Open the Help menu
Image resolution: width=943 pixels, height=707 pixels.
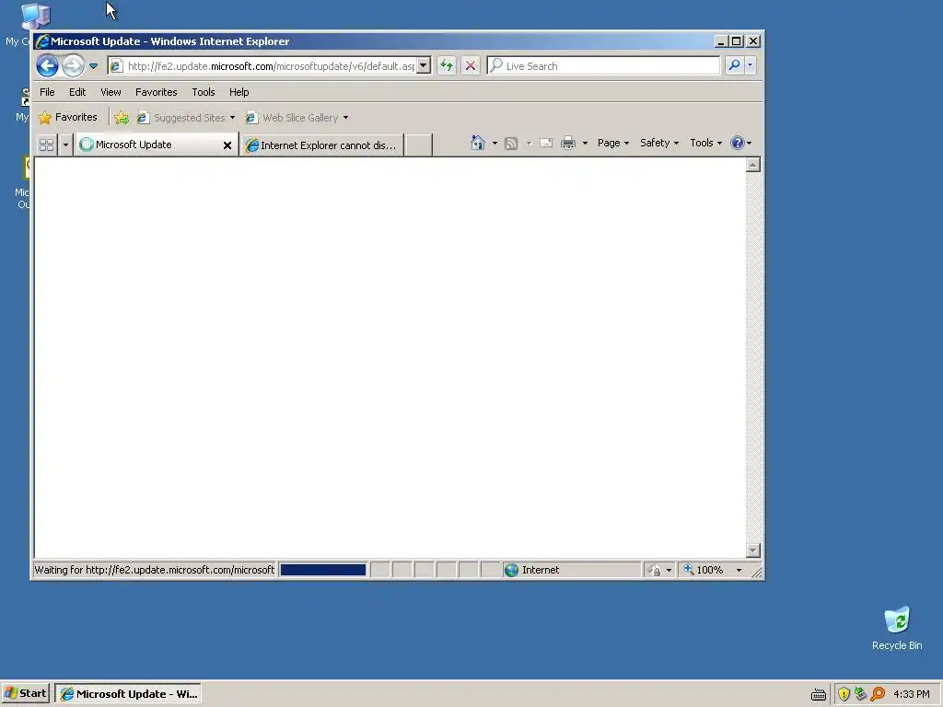pos(239,92)
